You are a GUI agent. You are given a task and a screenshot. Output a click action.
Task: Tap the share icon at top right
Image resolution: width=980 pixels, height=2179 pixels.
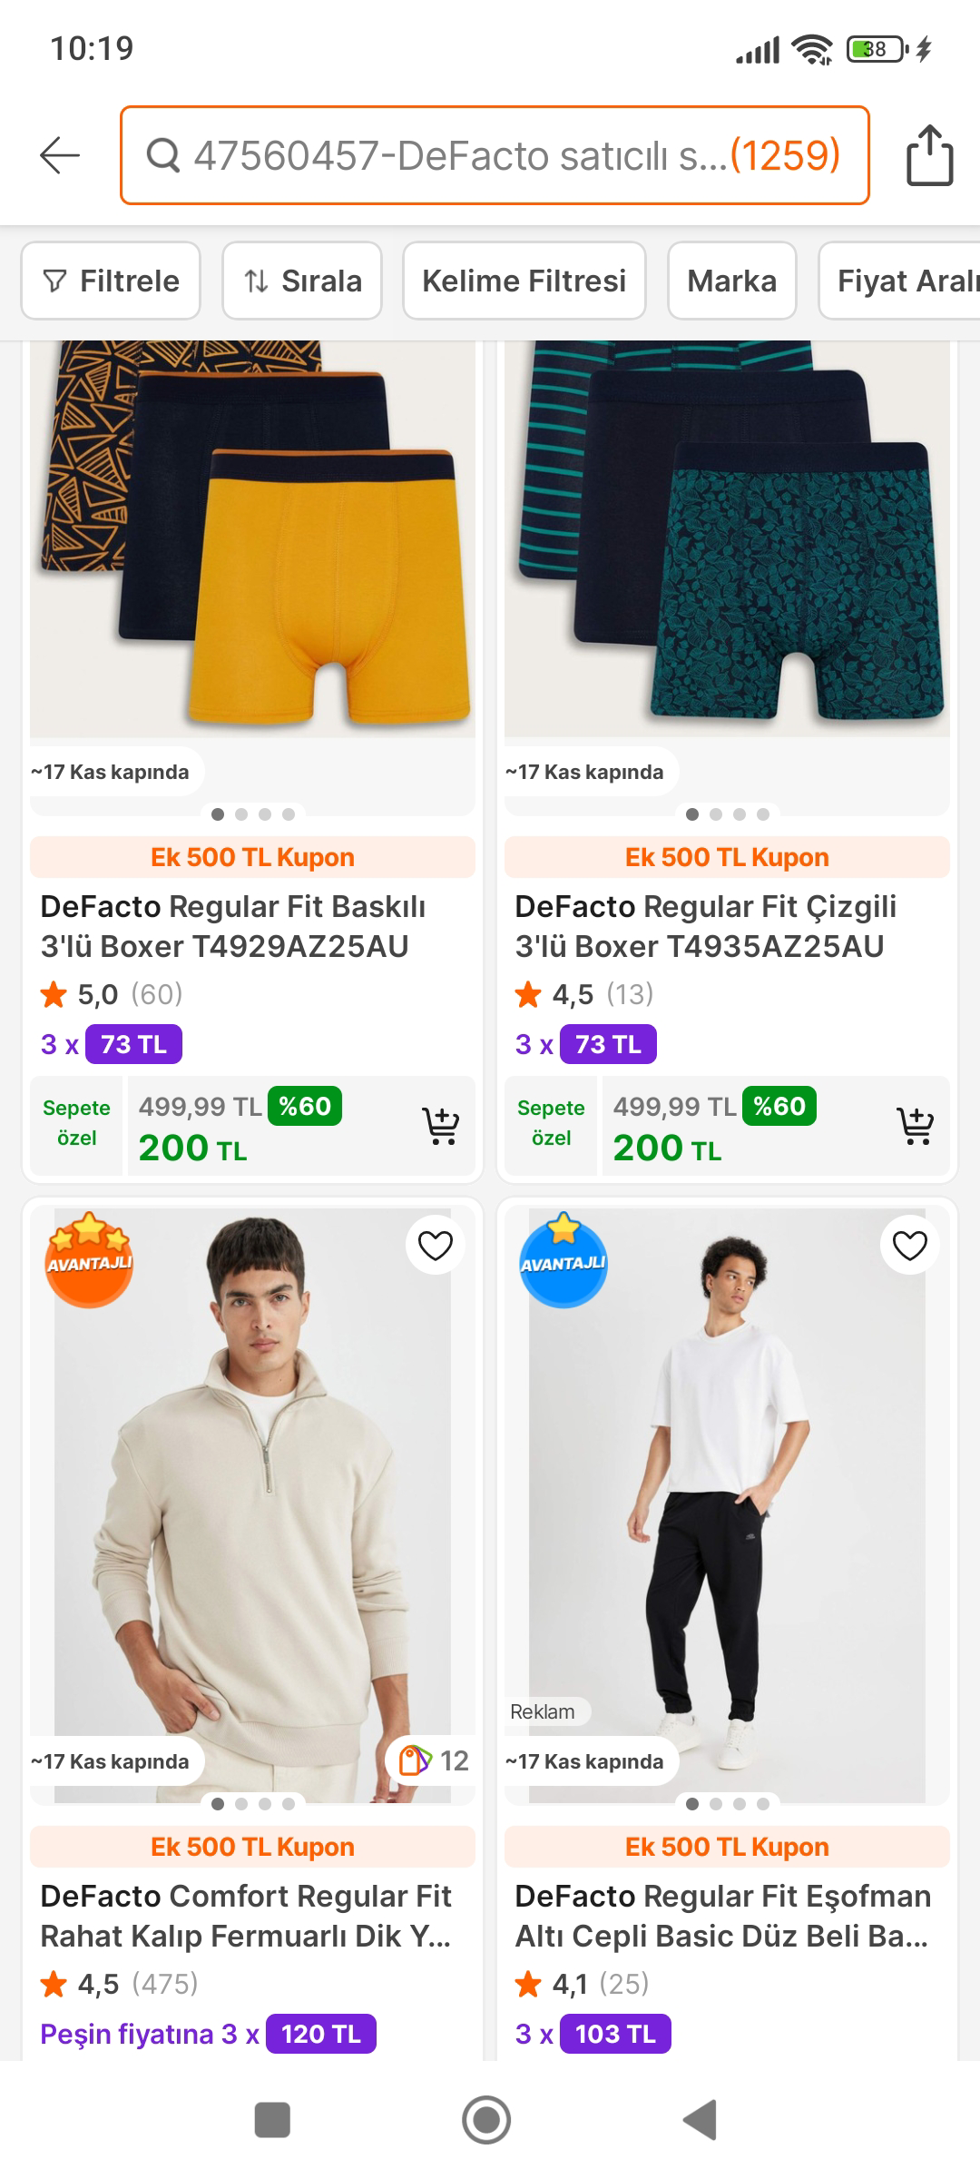point(929,156)
